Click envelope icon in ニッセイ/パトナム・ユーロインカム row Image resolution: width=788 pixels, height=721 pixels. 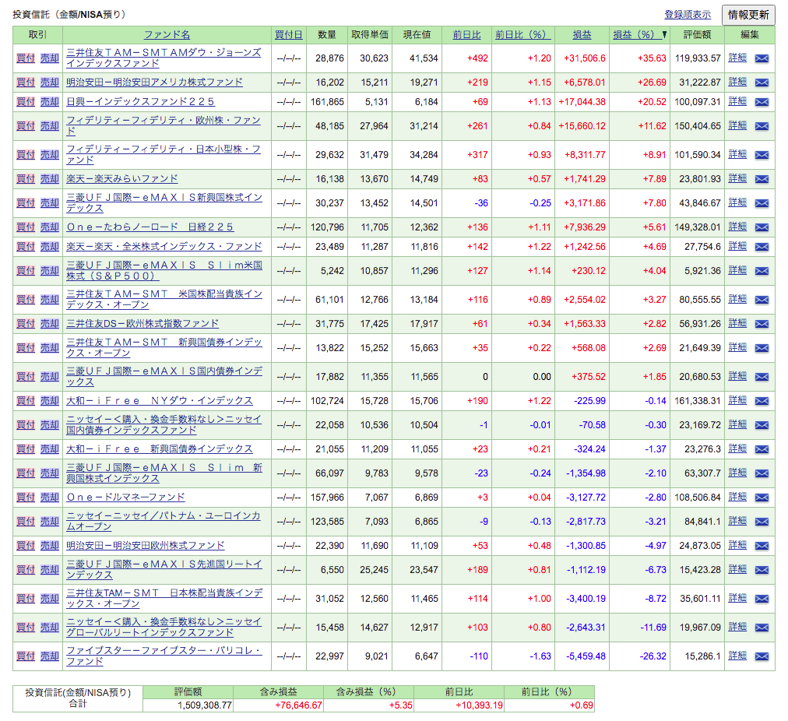coord(762,522)
